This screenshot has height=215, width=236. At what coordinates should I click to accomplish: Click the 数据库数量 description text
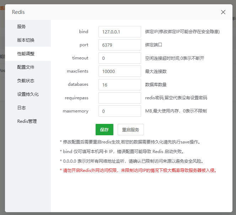click(156, 85)
